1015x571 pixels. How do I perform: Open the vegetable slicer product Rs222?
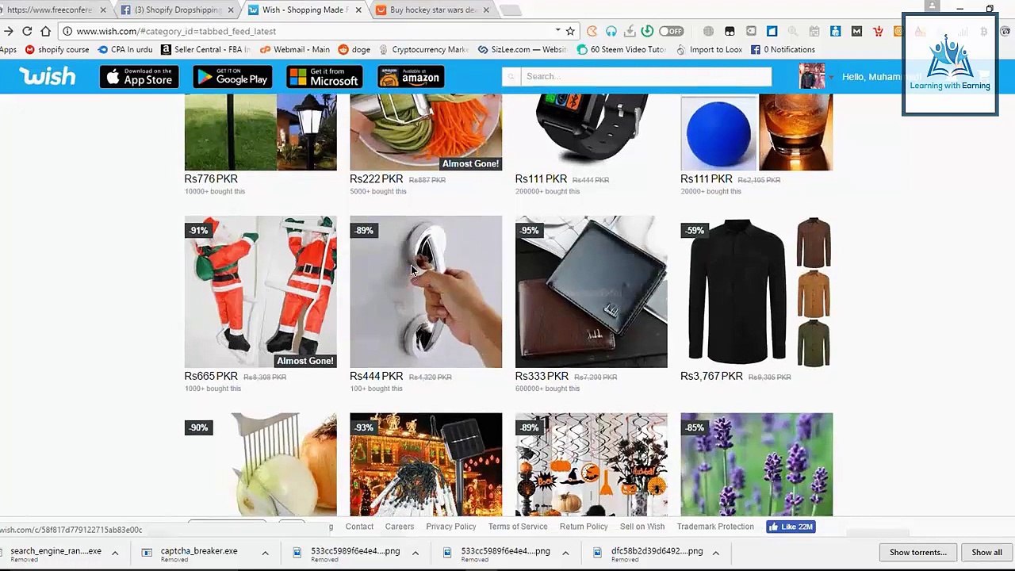pyautogui.click(x=426, y=132)
